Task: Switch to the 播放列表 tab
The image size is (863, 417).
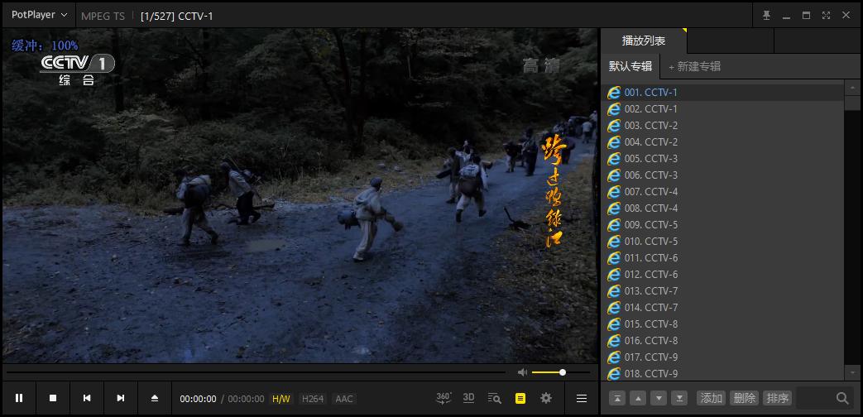Action: point(643,41)
